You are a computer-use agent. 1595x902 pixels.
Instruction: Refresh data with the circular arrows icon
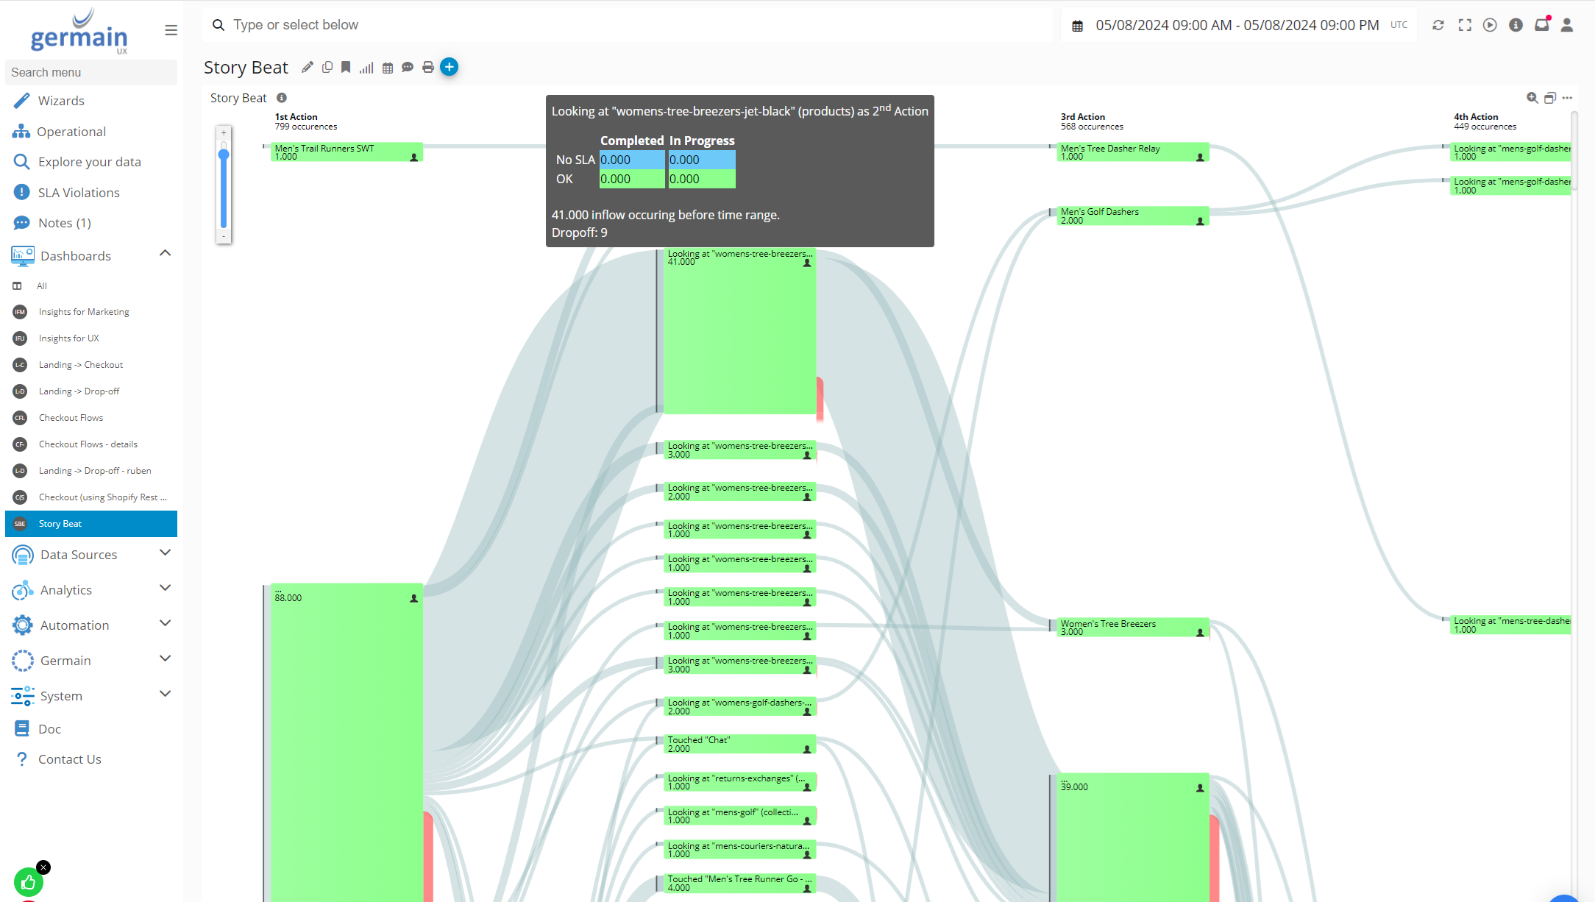1438,24
